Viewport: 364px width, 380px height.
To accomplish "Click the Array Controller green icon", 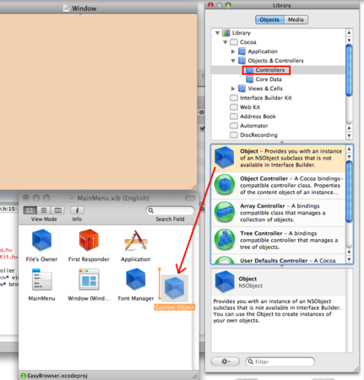I will pos(225,212).
